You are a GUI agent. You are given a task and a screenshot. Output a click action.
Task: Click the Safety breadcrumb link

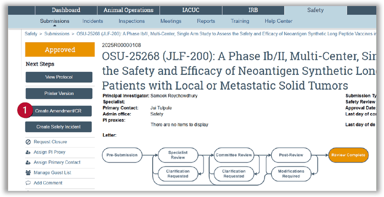tap(31, 34)
